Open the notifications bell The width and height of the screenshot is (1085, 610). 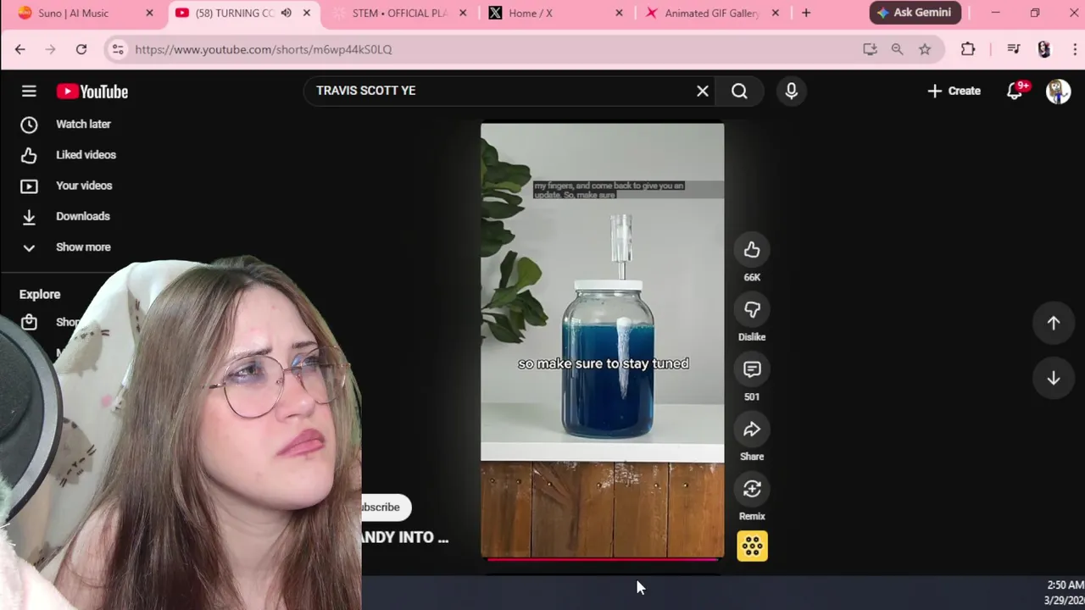coord(1015,91)
